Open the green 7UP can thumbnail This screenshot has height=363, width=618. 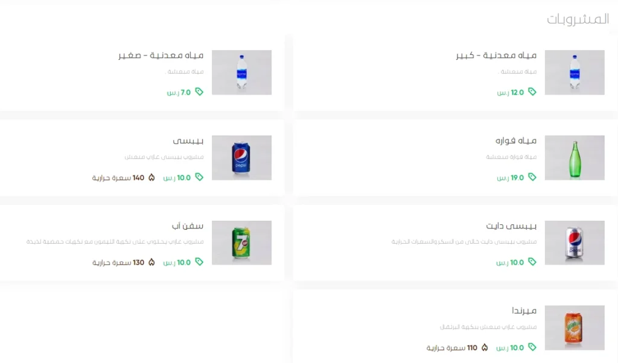[x=241, y=242]
